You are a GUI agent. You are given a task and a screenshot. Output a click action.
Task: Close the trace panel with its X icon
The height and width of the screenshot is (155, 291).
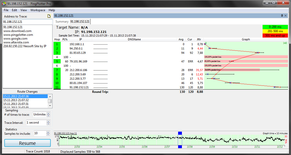tap(286, 15)
